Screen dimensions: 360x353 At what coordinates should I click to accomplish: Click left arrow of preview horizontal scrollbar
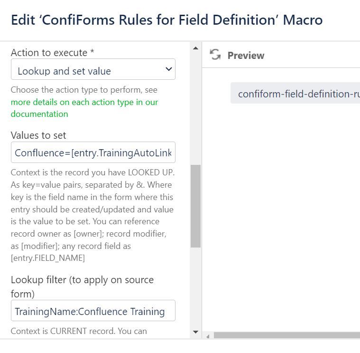(x=208, y=335)
